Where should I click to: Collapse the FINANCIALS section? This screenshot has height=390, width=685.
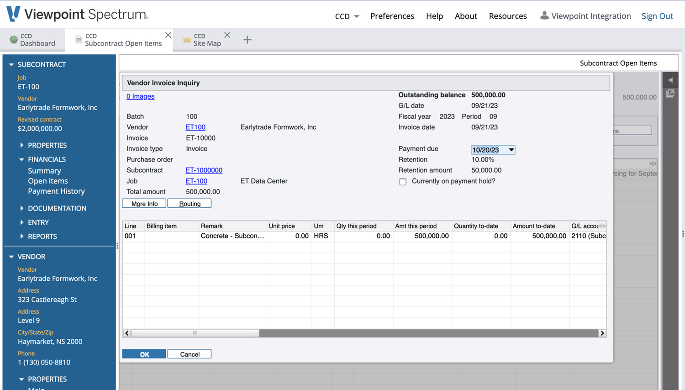pyautogui.click(x=21, y=159)
